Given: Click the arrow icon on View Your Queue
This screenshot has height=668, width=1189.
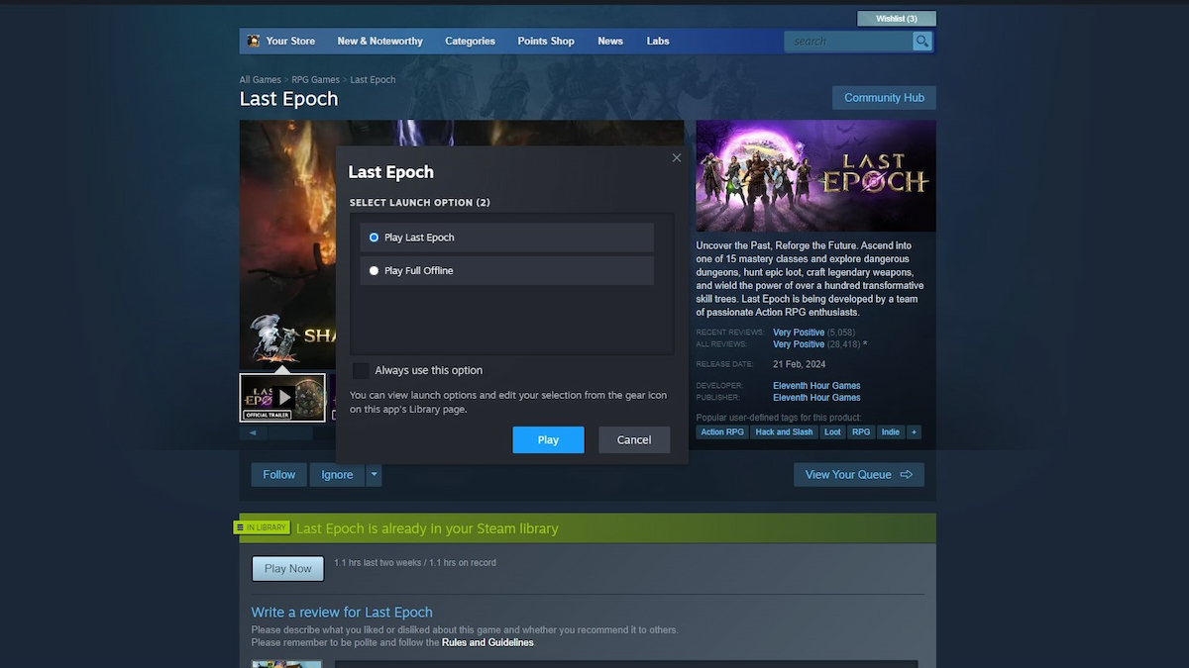Looking at the screenshot, I should [x=907, y=475].
